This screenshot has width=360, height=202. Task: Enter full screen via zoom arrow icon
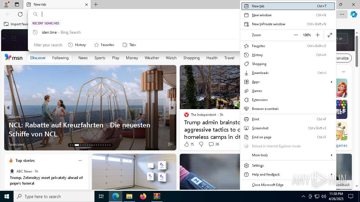330,35
